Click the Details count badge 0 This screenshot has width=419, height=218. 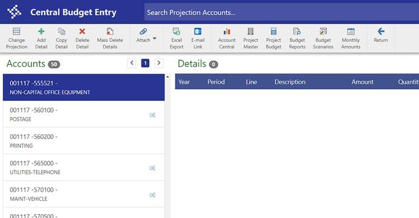pos(213,64)
